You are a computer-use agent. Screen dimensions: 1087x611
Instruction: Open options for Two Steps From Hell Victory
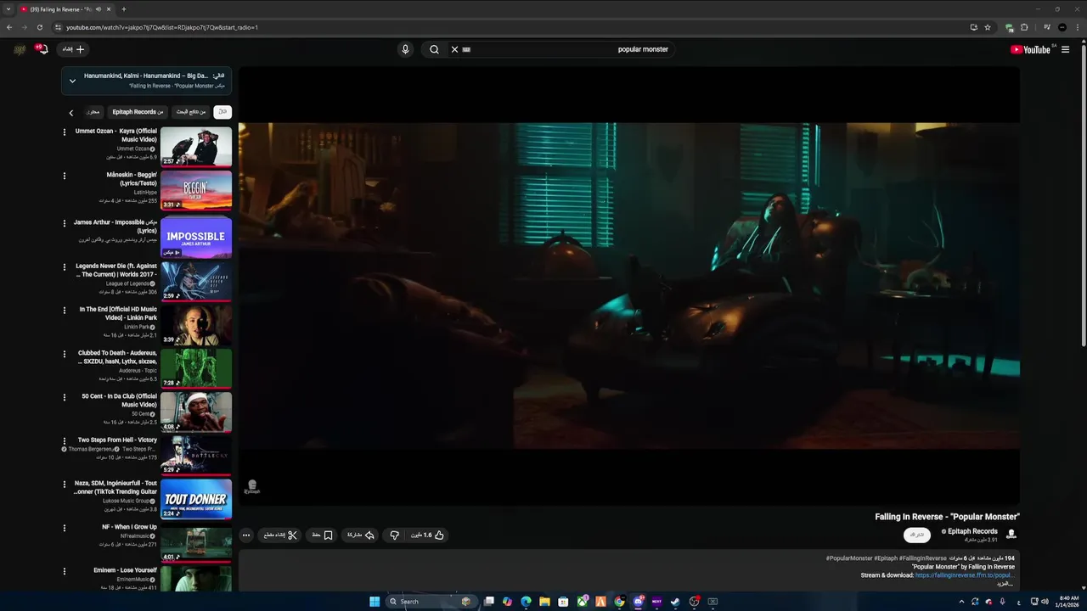64,440
